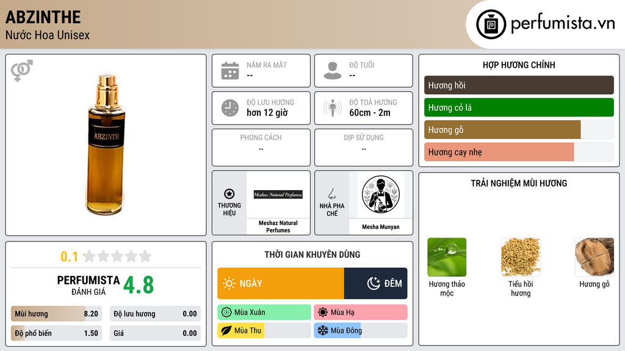Click the clock icon for Độ lưu hương

[230, 108]
